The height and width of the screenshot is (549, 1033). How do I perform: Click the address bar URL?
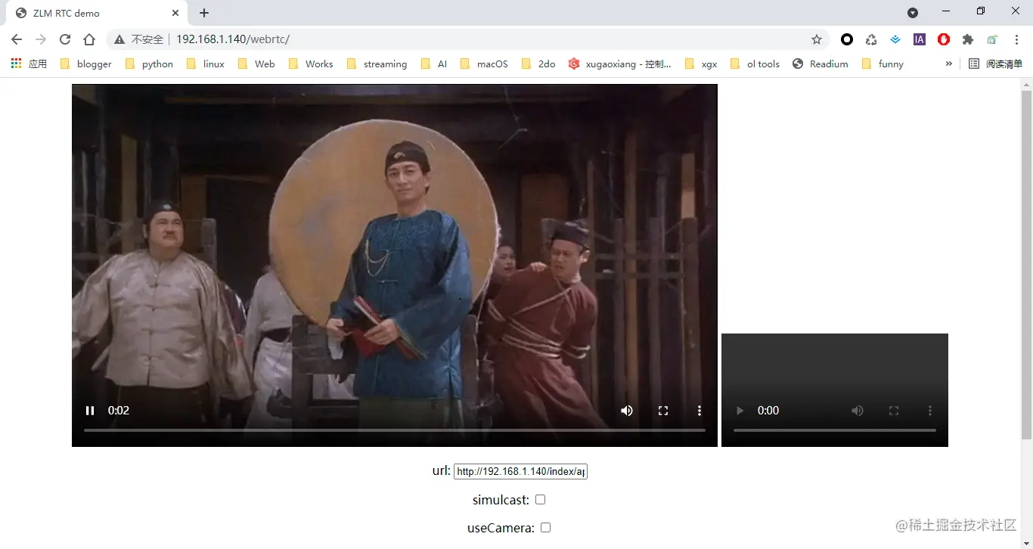[233, 39]
